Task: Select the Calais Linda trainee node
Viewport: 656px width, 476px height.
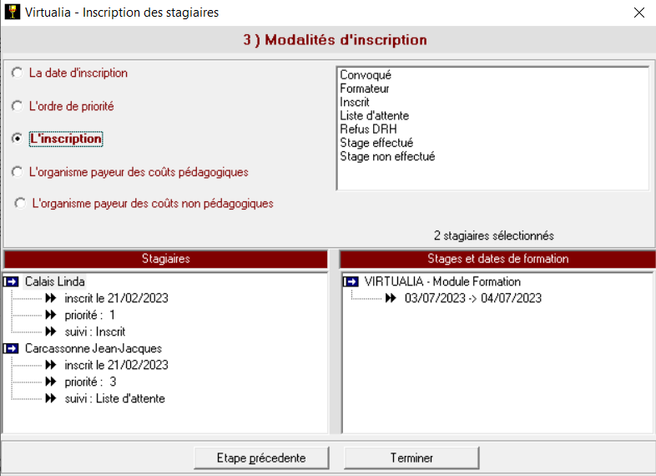Action: click(x=55, y=281)
